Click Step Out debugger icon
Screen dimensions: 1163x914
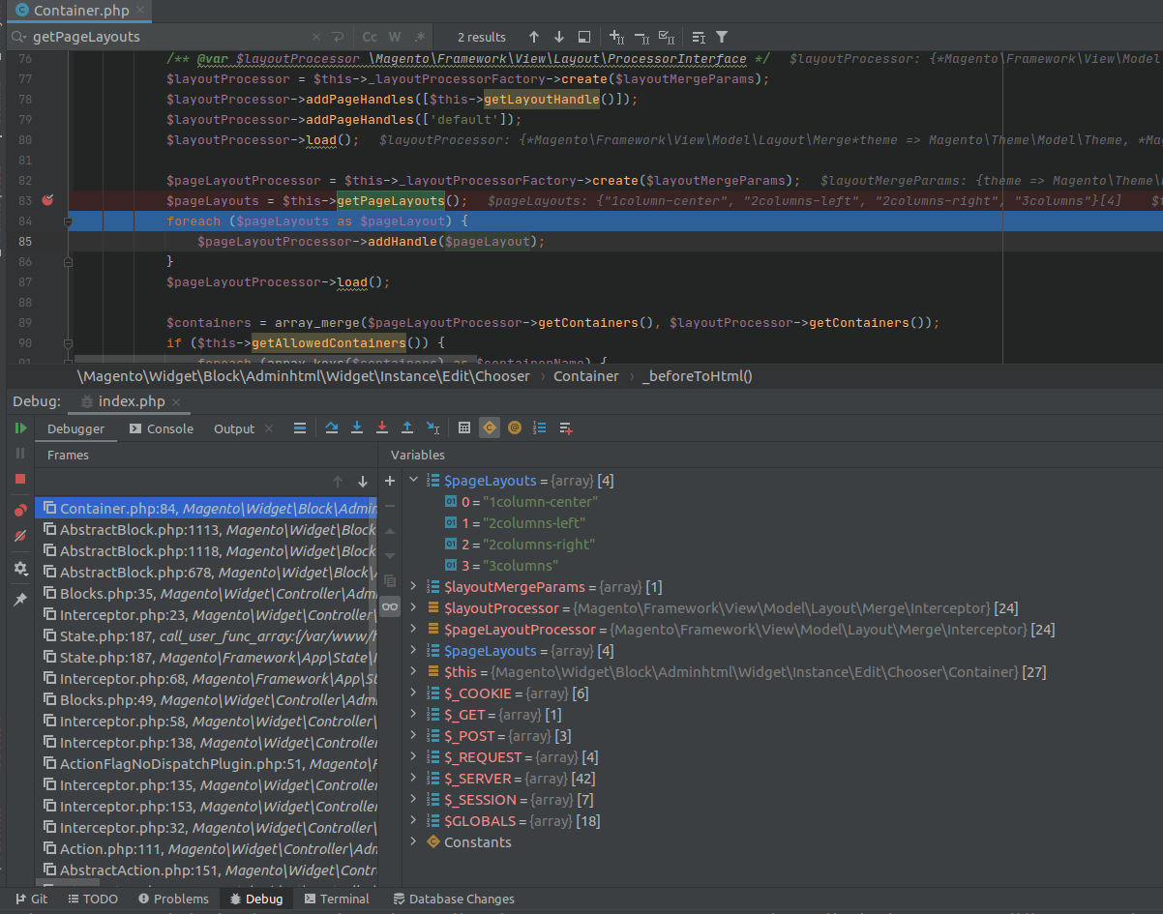tap(407, 428)
